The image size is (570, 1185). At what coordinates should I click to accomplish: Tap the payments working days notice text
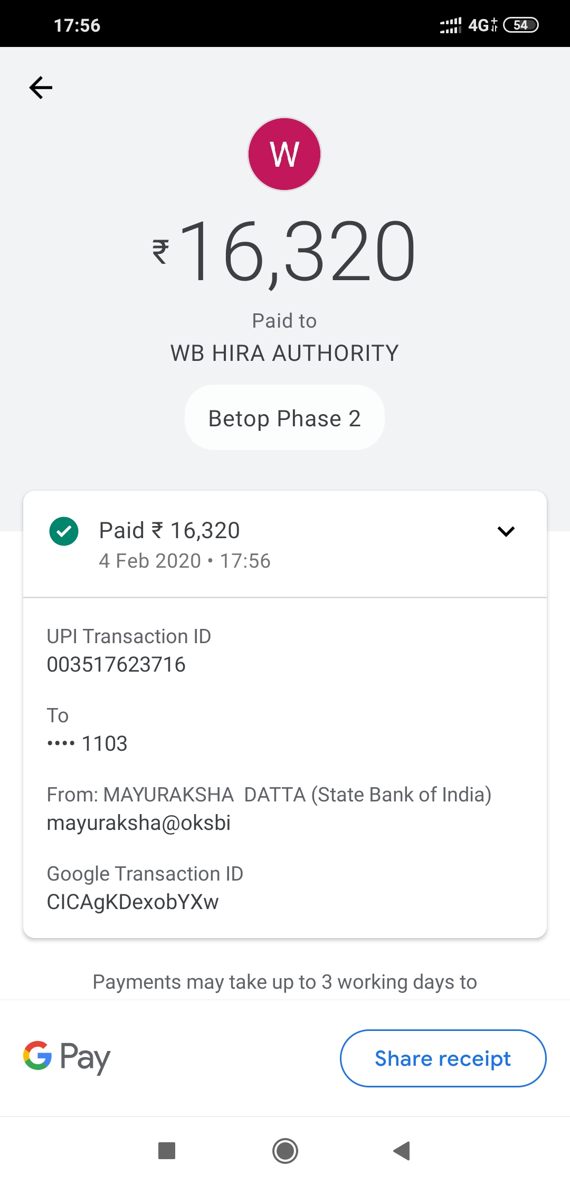[284, 982]
